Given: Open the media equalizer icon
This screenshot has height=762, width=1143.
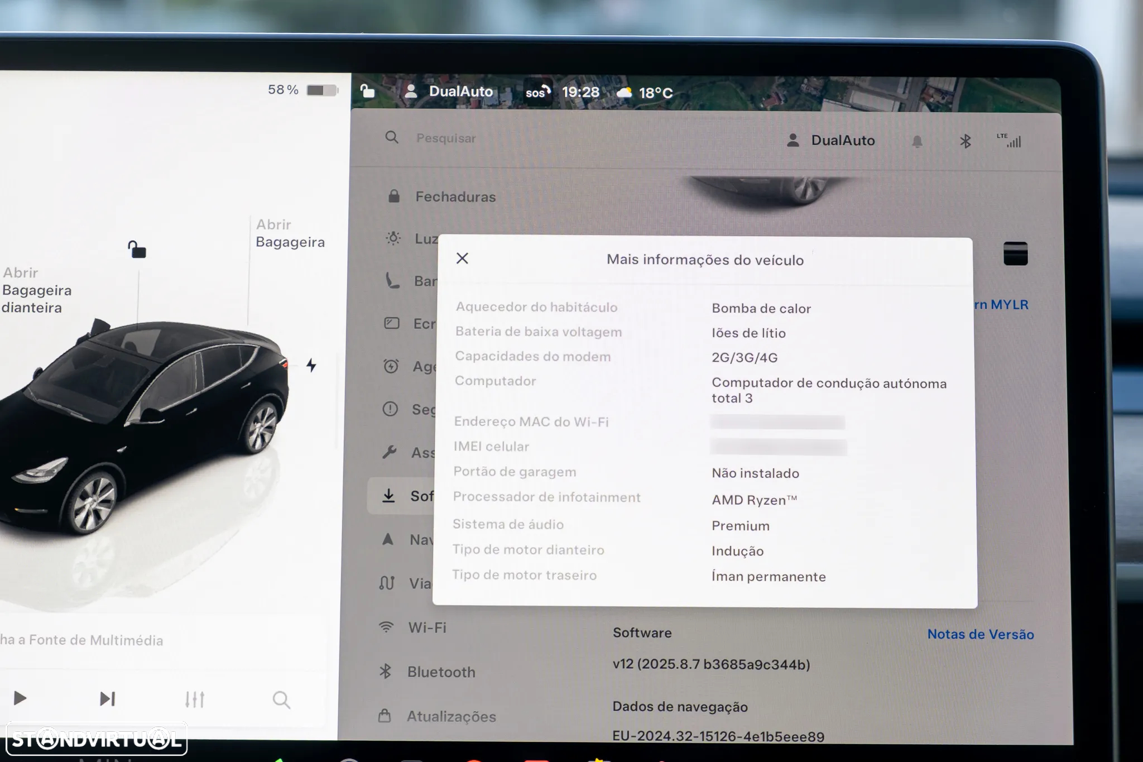Looking at the screenshot, I should click(195, 699).
